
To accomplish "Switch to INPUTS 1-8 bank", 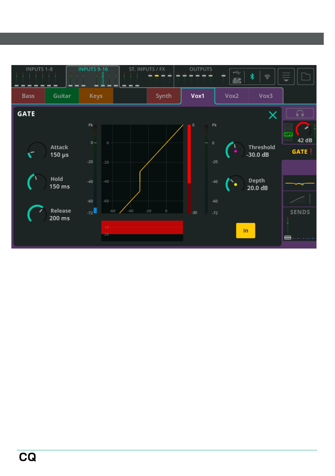I will pos(39,76).
